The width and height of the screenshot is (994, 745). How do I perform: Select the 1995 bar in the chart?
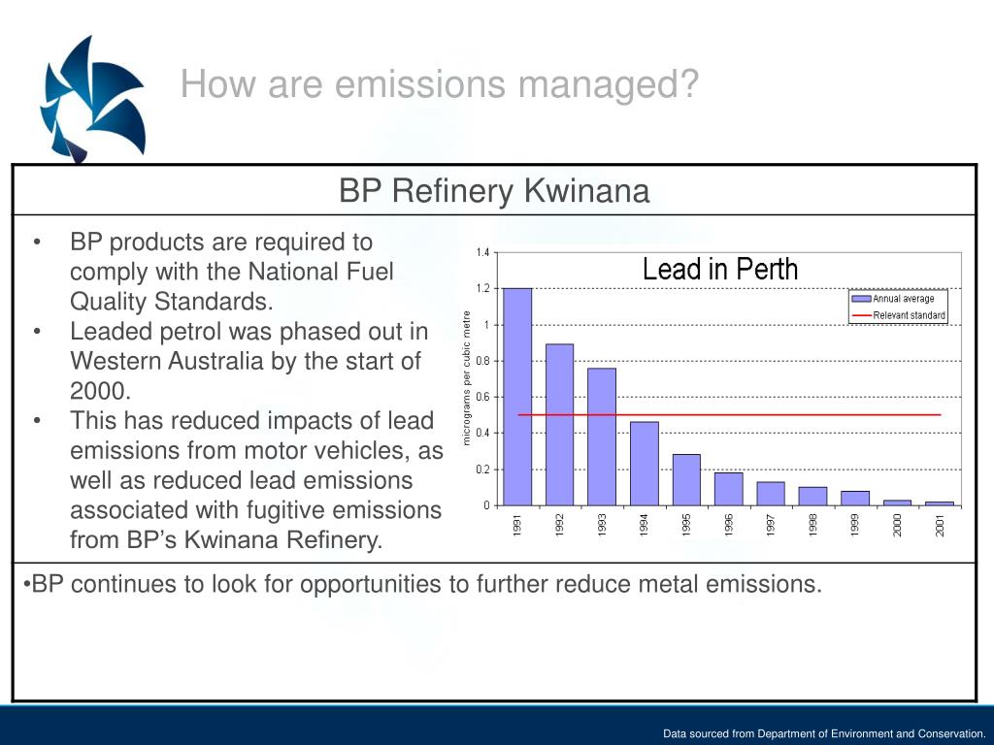coord(686,480)
